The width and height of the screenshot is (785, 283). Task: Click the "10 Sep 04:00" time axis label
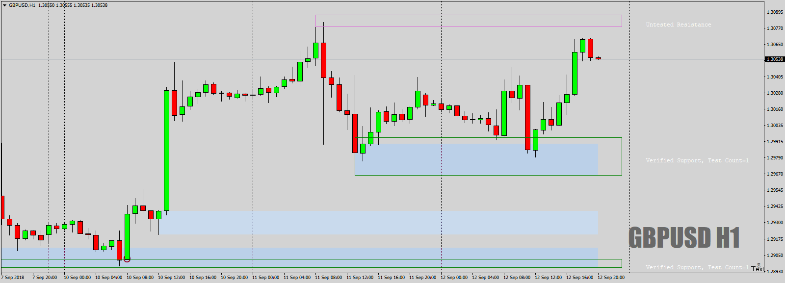(x=108, y=278)
